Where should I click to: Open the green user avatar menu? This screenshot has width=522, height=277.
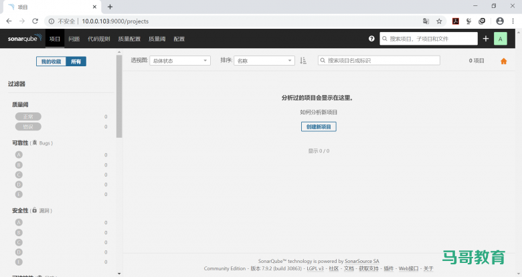500,39
